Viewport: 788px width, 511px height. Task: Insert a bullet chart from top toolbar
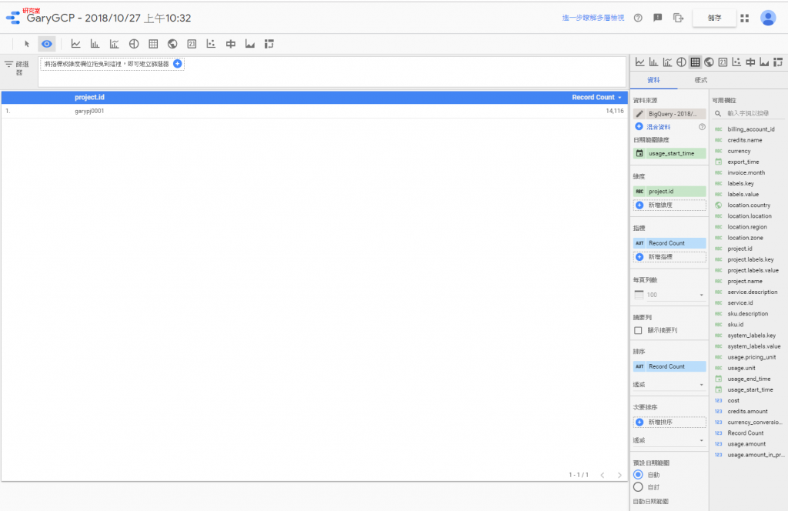point(231,44)
